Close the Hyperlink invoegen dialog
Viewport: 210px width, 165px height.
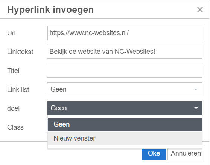(200, 10)
